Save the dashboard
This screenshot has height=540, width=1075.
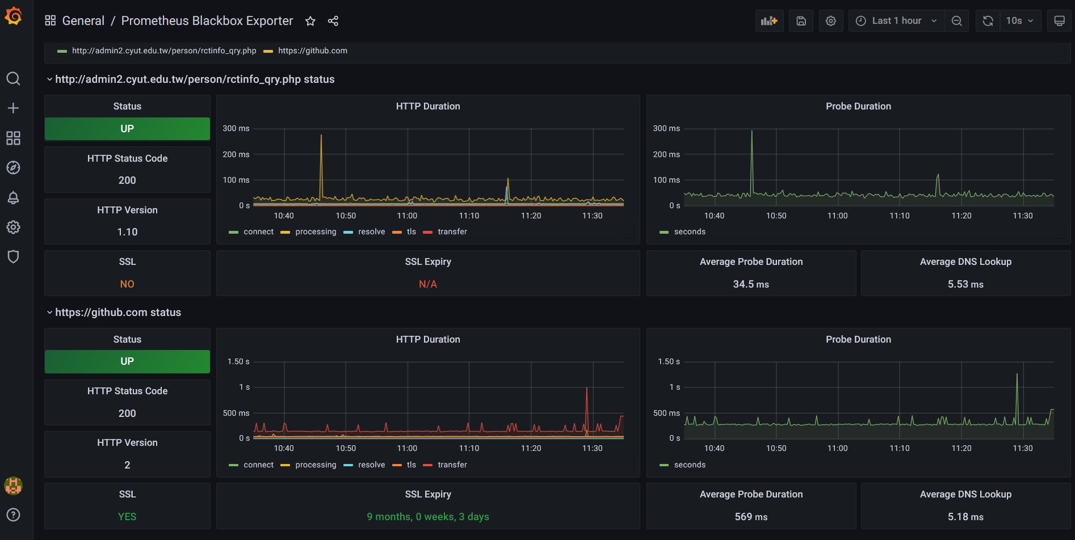click(x=801, y=21)
